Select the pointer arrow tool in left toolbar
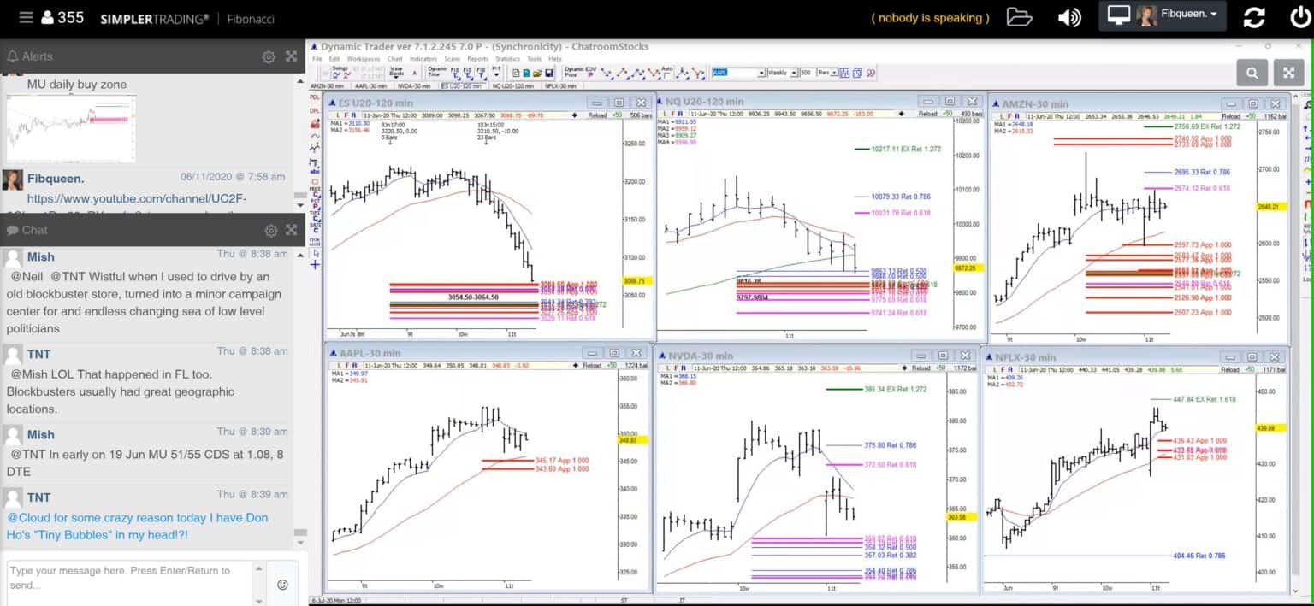This screenshot has width=1314, height=606. 315,253
